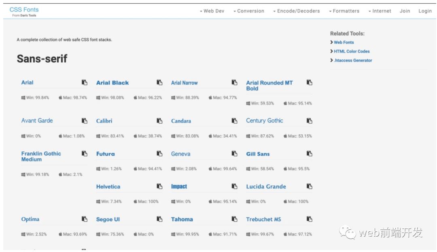Open the Encode/Decoders dropdown
The width and height of the screenshot is (437, 252).
(x=296, y=11)
